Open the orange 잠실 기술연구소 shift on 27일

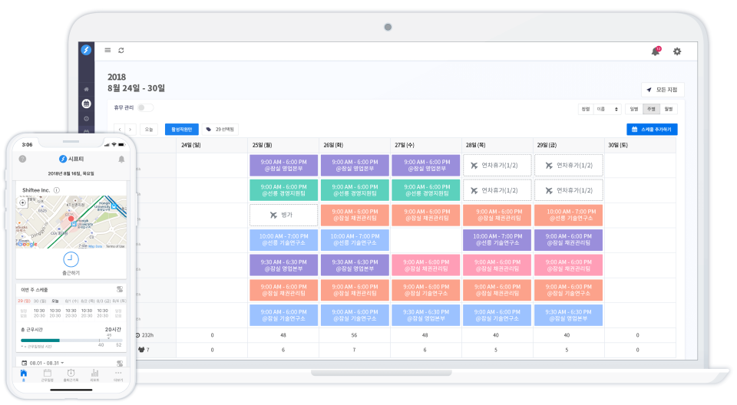[x=426, y=291]
